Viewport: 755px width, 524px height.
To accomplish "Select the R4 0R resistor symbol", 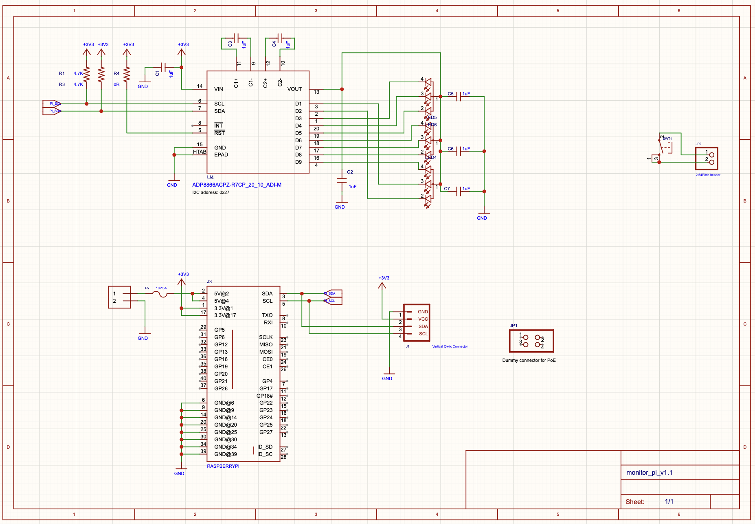I will (x=127, y=75).
